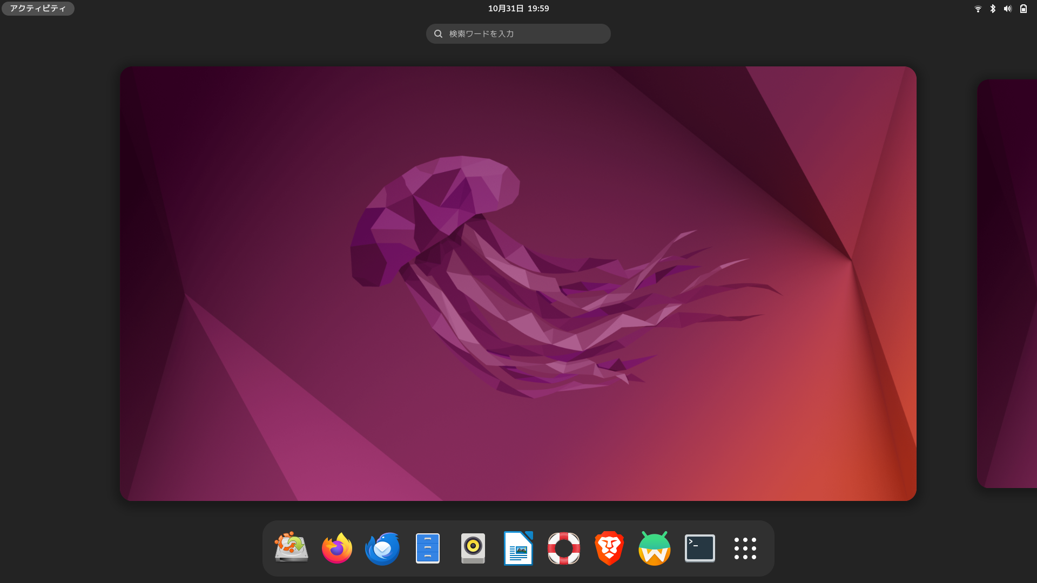This screenshot has width=1037, height=583.
Task: Open the date and time menu
Action: tap(518, 9)
